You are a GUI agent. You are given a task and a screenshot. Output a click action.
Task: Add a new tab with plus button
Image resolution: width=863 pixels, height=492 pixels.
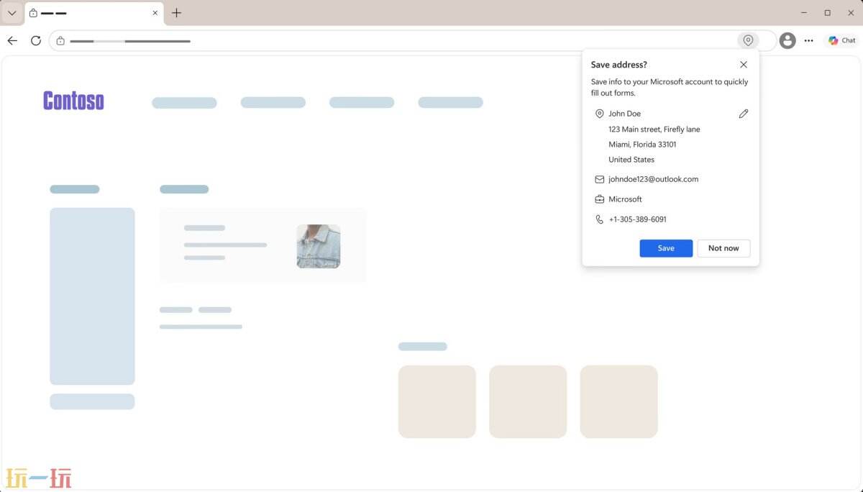tap(177, 13)
